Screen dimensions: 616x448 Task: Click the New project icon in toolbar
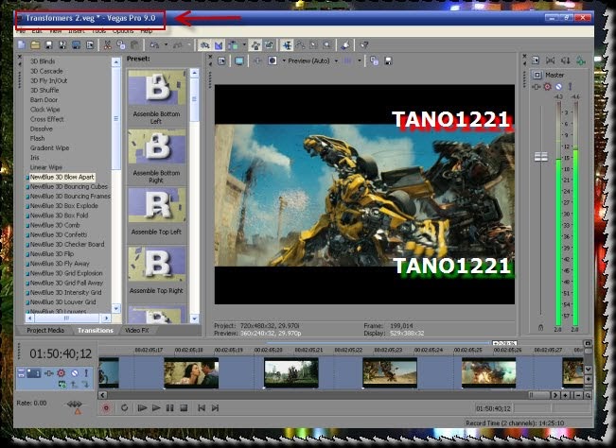click(22, 45)
